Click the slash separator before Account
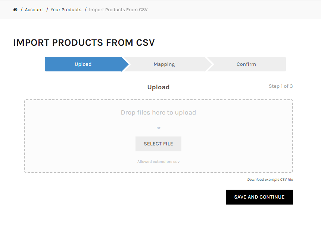Image resolution: width=321 pixels, height=225 pixels. point(21,10)
